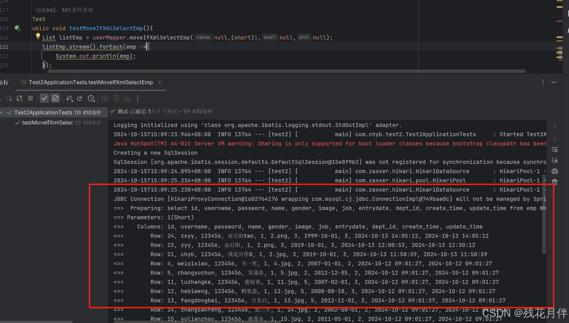The height and width of the screenshot is (323, 569).
Task: Click the three-dot toolbar options menu
Action: (138, 98)
